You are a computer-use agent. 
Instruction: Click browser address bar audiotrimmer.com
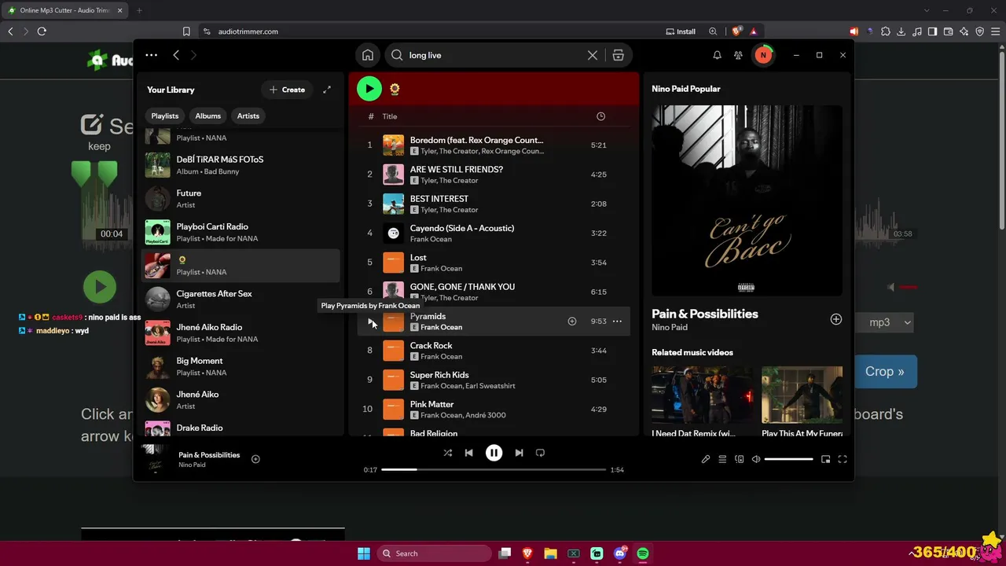point(248,31)
